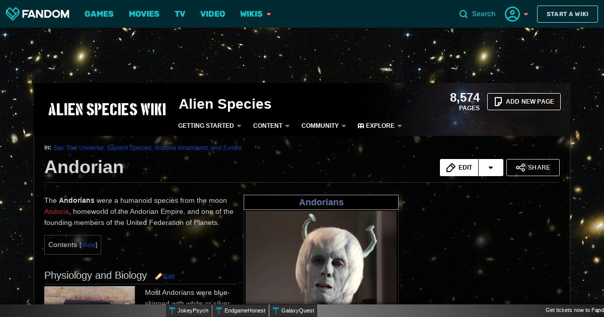
Task: Click the share network icon
Action: [520, 168]
